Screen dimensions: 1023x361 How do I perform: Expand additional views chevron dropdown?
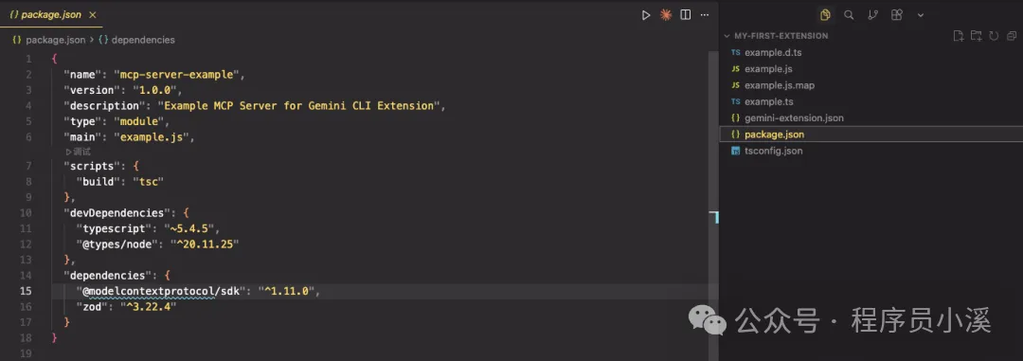(x=921, y=15)
